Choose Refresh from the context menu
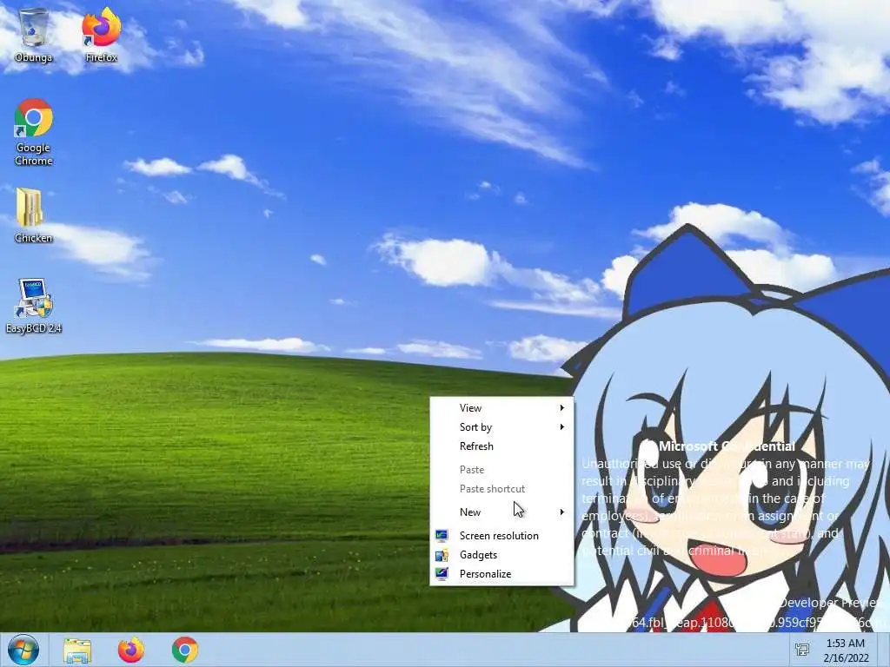 point(501,446)
